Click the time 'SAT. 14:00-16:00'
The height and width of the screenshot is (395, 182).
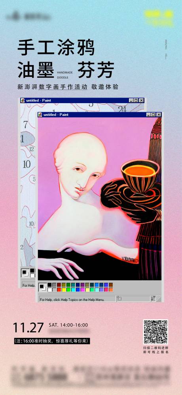pyautogui.click(x=68, y=325)
